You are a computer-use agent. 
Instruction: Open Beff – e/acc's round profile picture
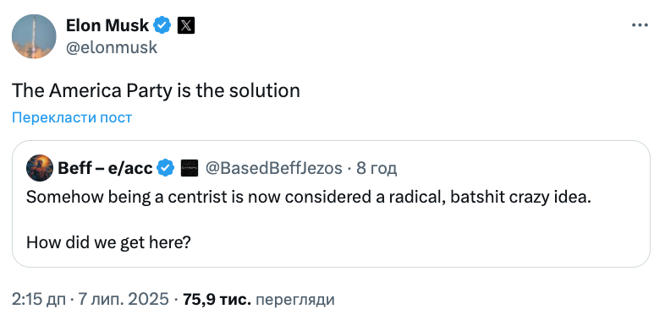[x=40, y=168]
